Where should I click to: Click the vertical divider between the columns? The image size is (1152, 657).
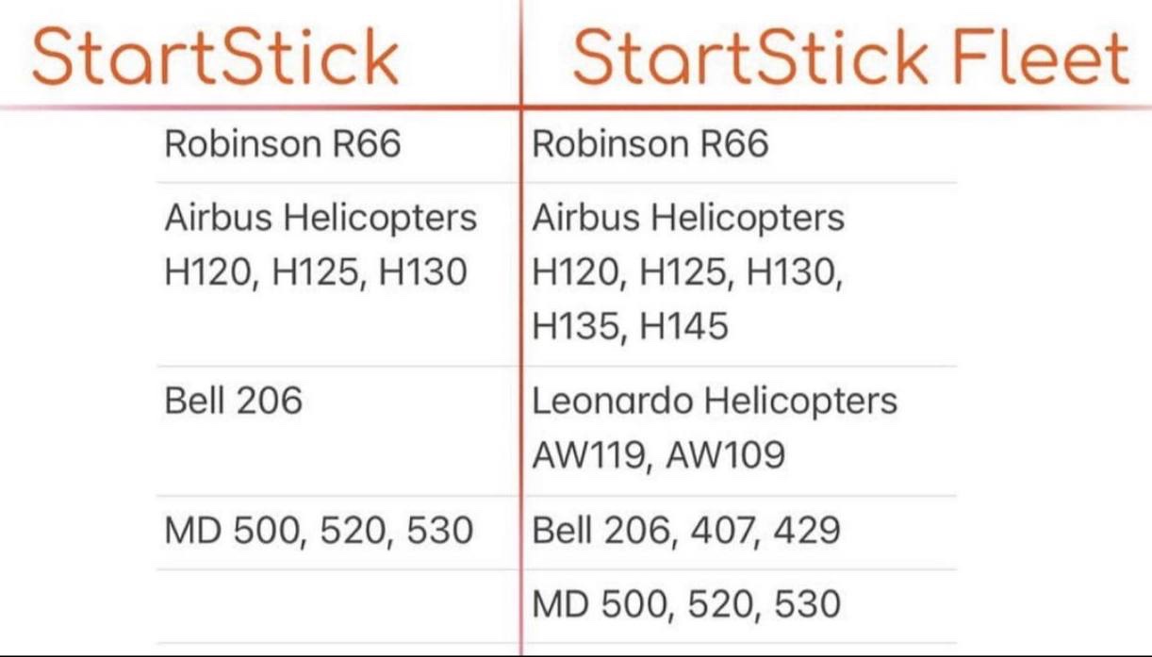click(520, 377)
